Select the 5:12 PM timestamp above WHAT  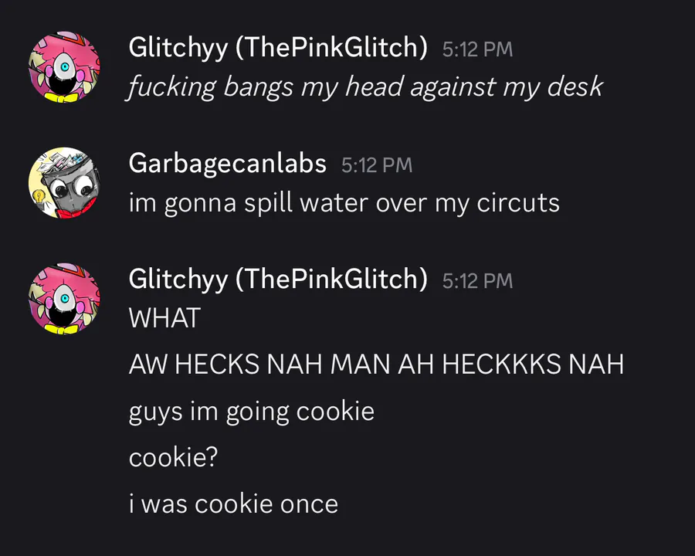click(x=477, y=281)
